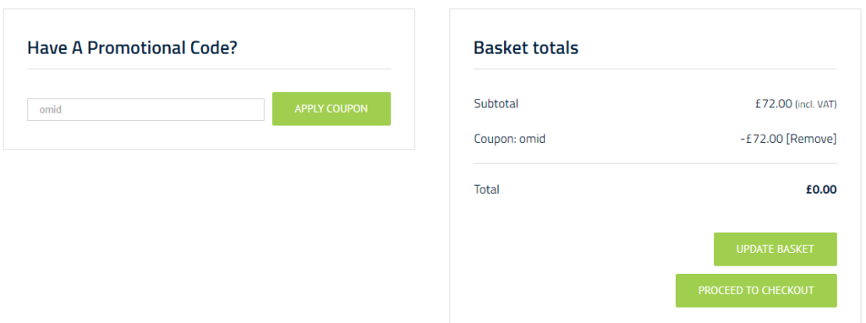Click the '(incl. VAT)' note
Image resolution: width=866 pixels, height=323 pixels.
point(816,104)
